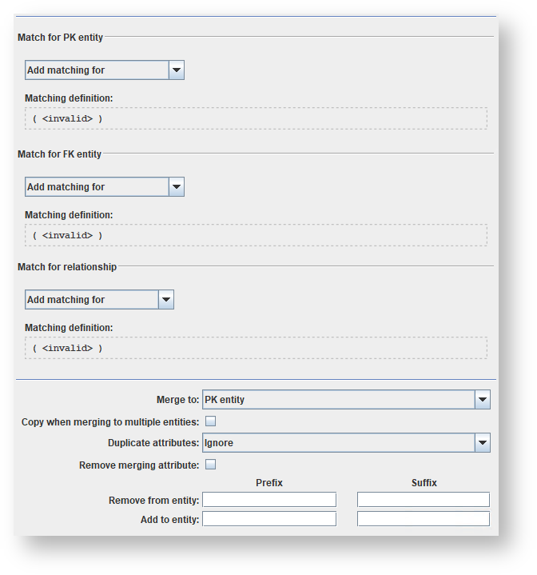Click the PK entity matching definition box
Viewport: 537px width, 575px height.
click(256, 119)
